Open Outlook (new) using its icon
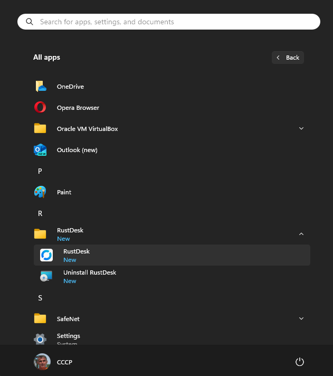This screenshot has height=376, width=333. [40, 149]
